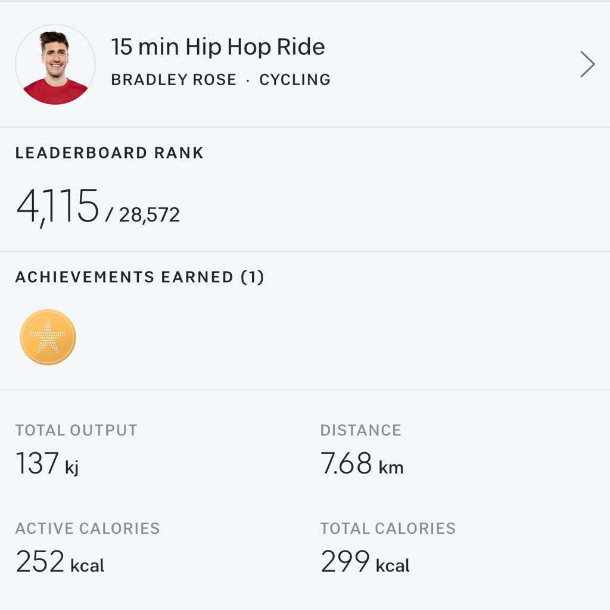Tap the right chevron arrow beside the ride title
Viewport: 610px width, 610px height.
587,64
